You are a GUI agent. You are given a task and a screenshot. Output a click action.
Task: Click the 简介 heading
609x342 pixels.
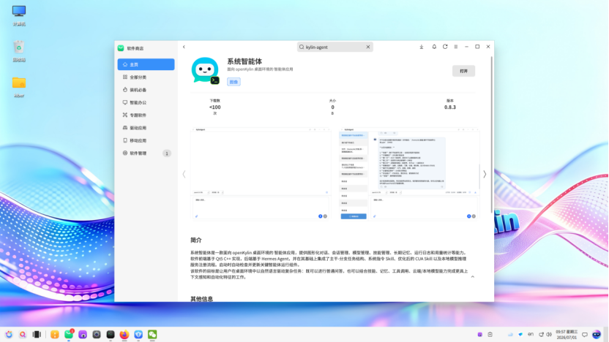[x=196, y=240]
